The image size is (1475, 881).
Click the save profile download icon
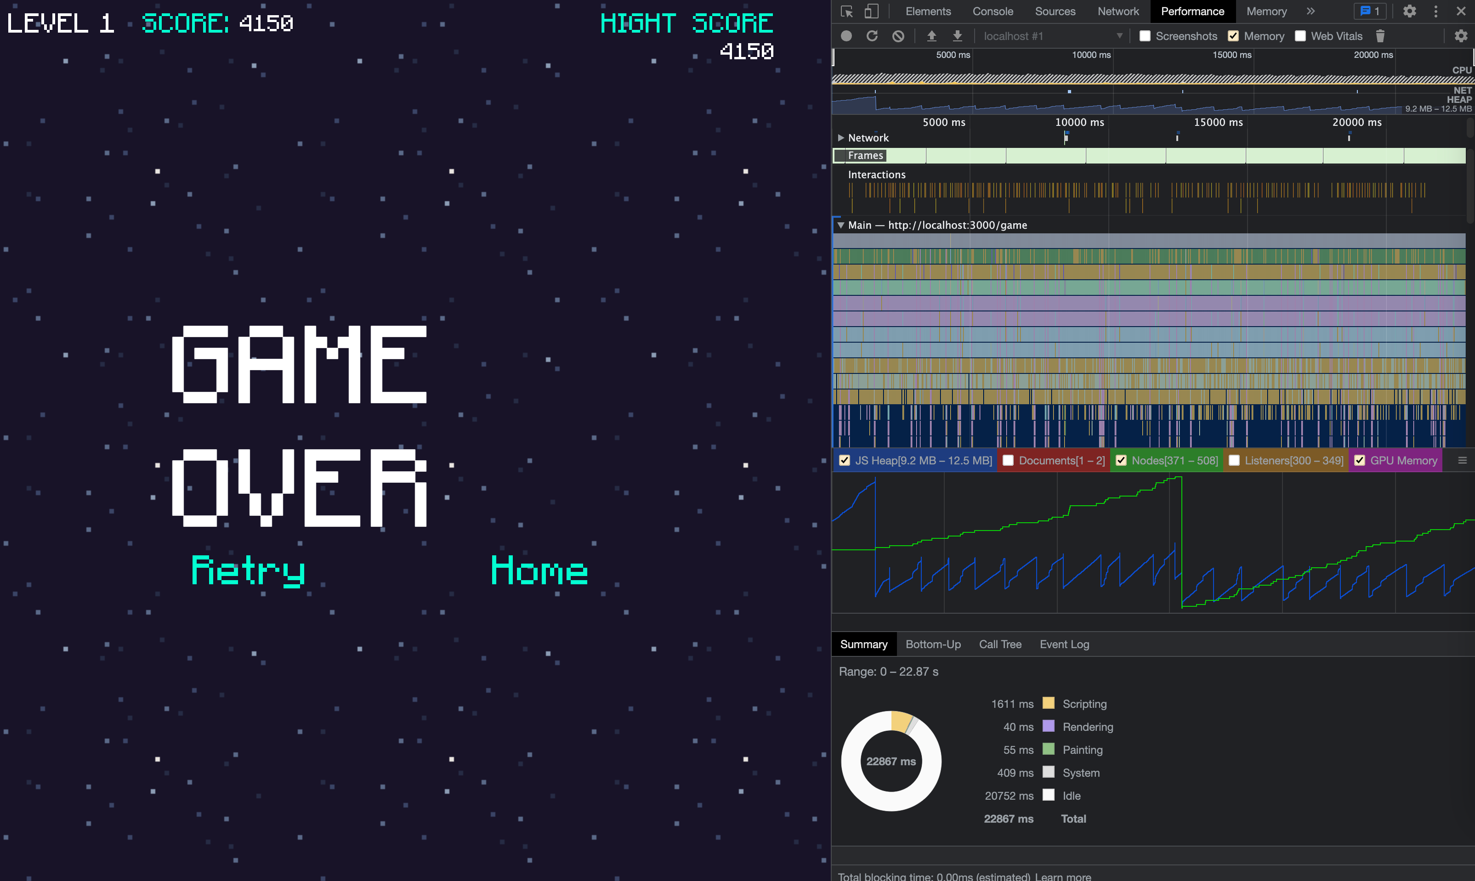pyautogui.click(x=957, y=36)
